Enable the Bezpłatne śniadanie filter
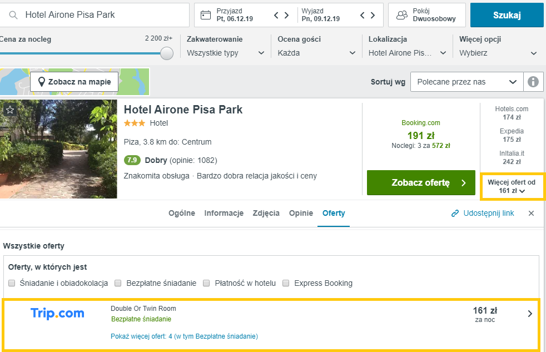The height and width of the screenshot is (352, 546). click(x=117, y=283)
